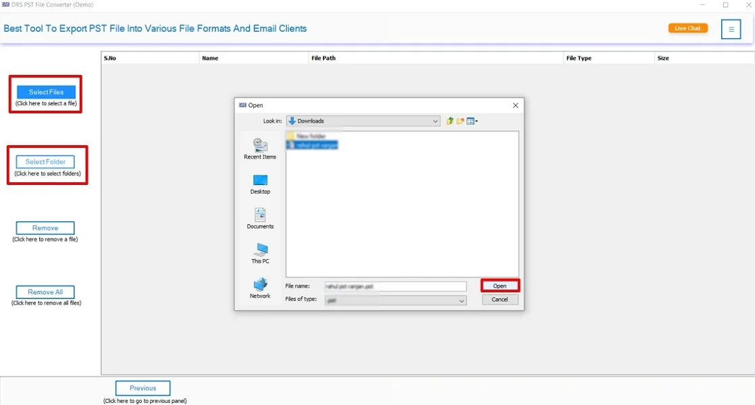Click the Remove All button

point(45,292)
